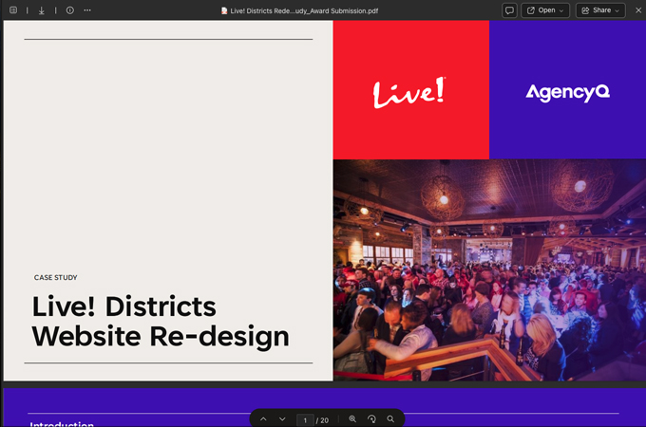Click the Share button
This screenshot has width=646, height=427.
pos(600,10)
